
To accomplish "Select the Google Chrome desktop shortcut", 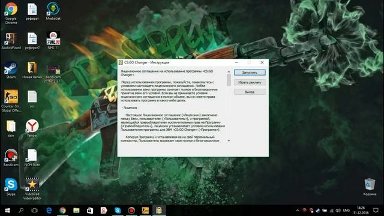I will click(x=11, y=13).
